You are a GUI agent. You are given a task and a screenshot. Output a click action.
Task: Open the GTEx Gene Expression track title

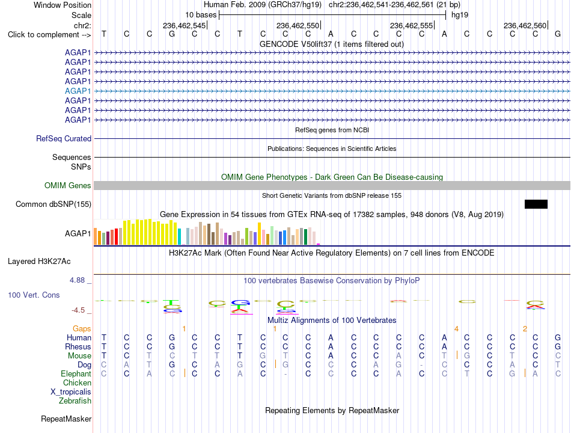(x=332, y=214)
